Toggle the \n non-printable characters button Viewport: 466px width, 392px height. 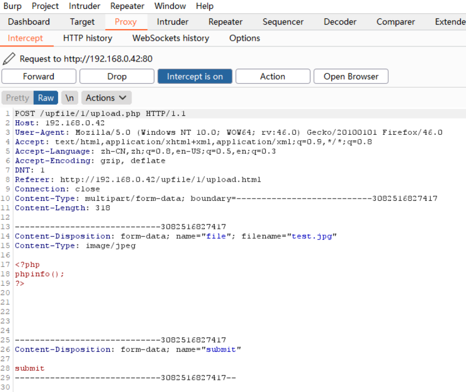69,98
